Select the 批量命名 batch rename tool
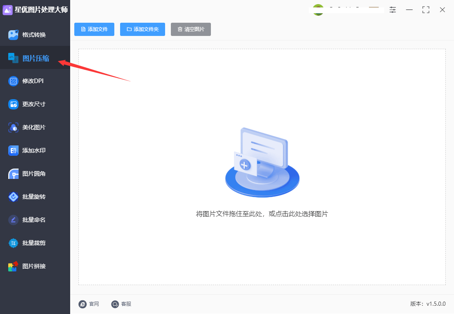This screenshot has width=454, height=314. tap(35, 220)
